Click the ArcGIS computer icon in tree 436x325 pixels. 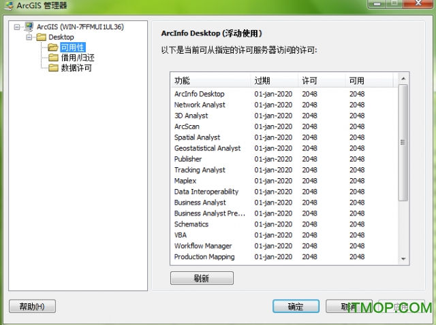tap(29, 27)
